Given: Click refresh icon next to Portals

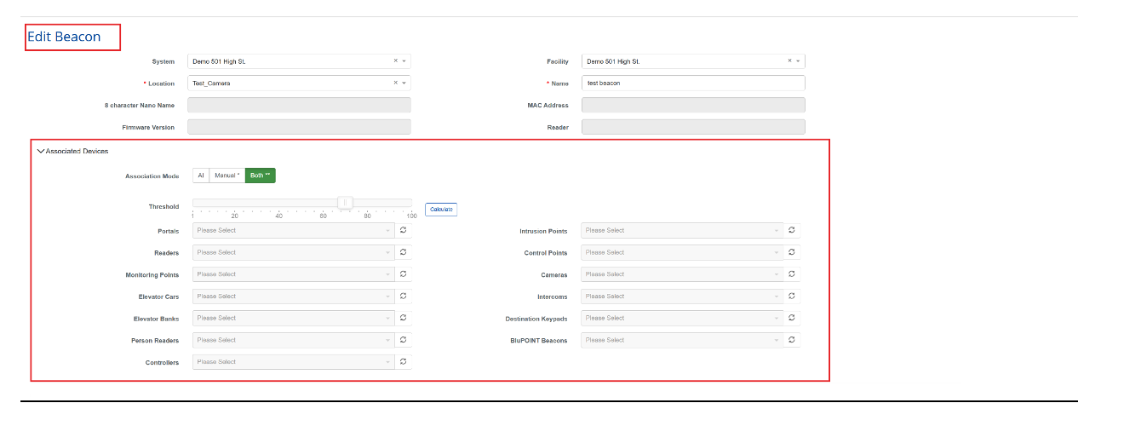Looking at the screenshot, I should [x=404, y=230].
